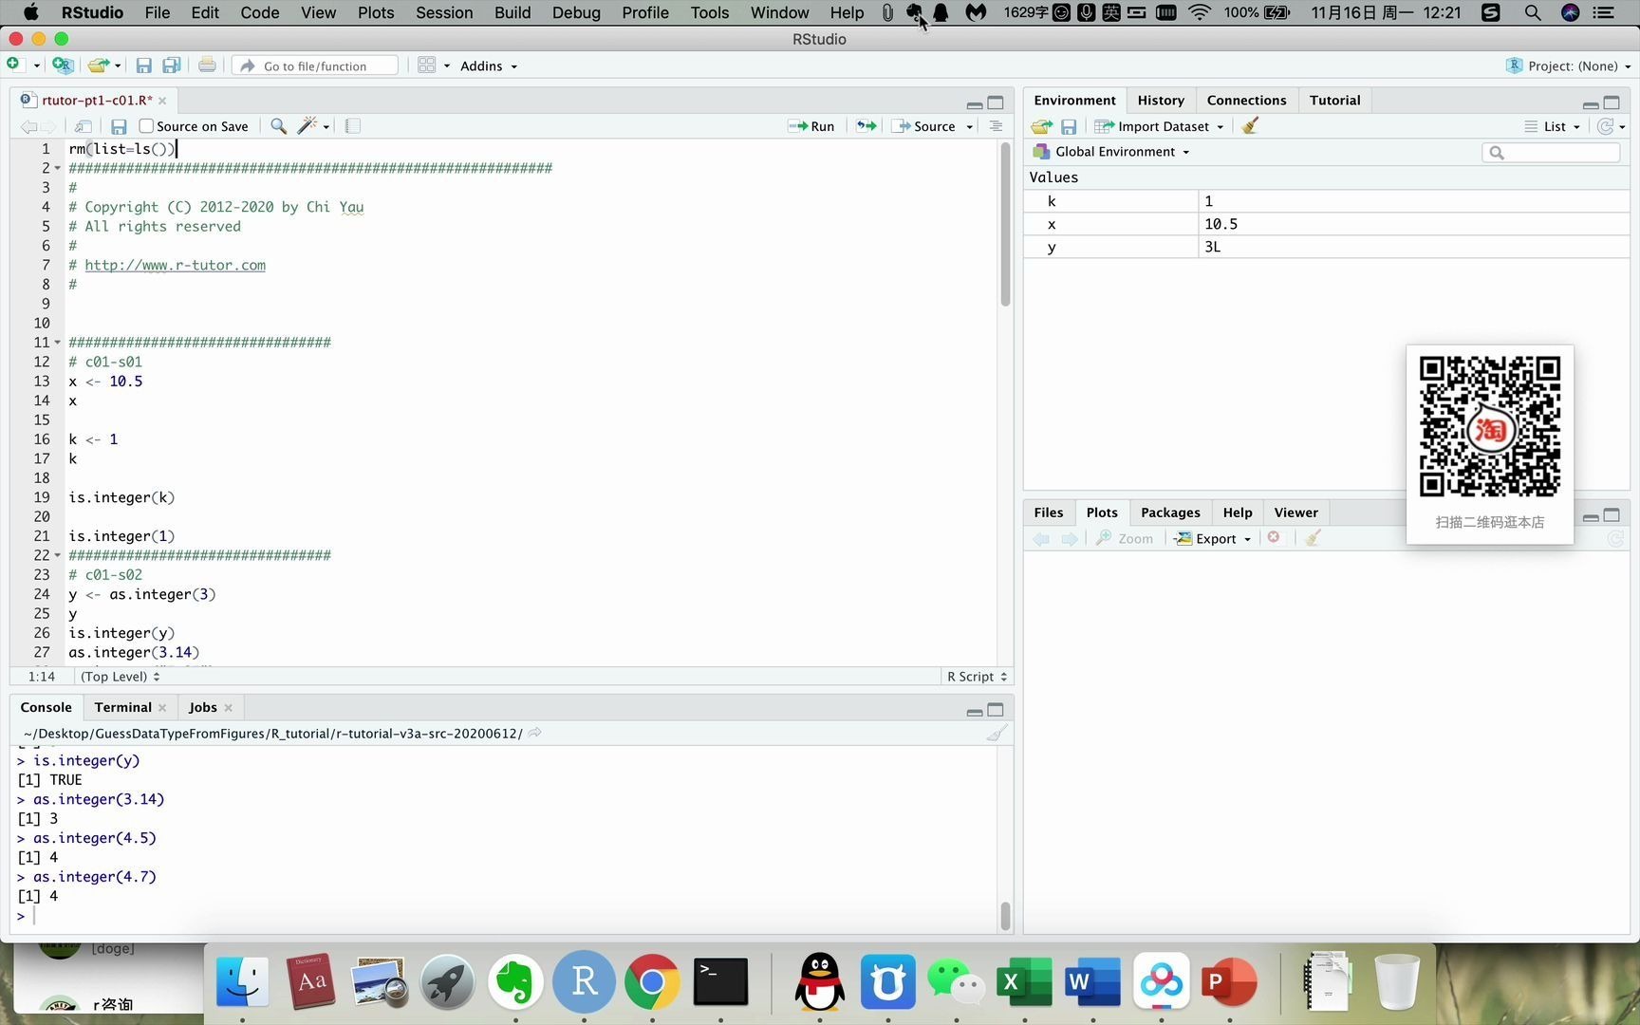
Task: Switch to the Packages tab
Action: 1170,512
